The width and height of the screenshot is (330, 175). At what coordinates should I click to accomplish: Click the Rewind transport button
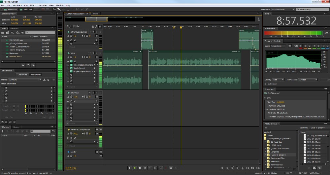click(x=150, y=168)
